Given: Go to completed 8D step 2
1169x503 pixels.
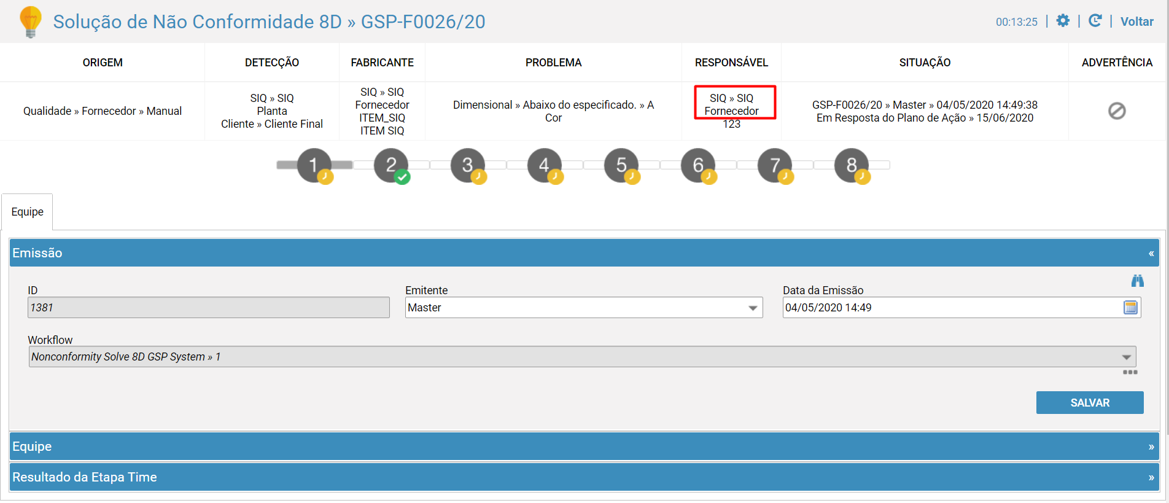Looking at the screenshot, I should 391,165.
